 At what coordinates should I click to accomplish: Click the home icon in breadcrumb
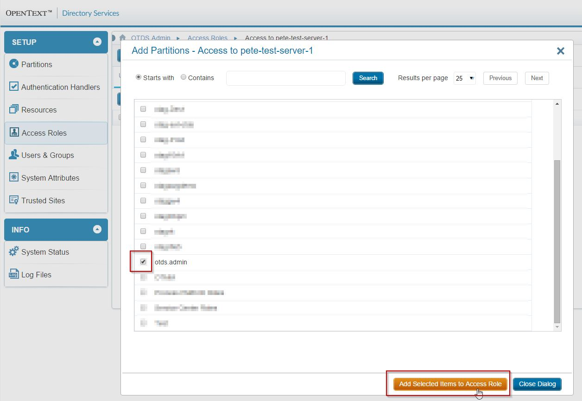[123, 38]
